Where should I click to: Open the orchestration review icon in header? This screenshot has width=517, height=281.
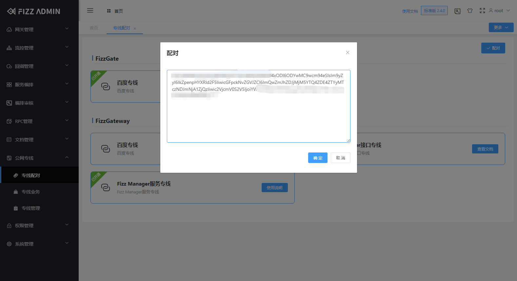click(457, 11)
